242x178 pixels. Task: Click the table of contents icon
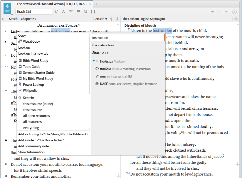click(x=71, y=11)
